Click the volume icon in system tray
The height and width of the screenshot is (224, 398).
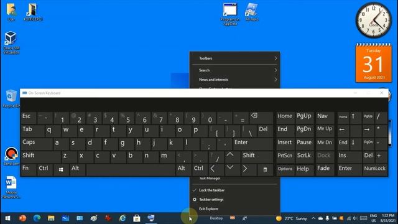click(355, 218)
